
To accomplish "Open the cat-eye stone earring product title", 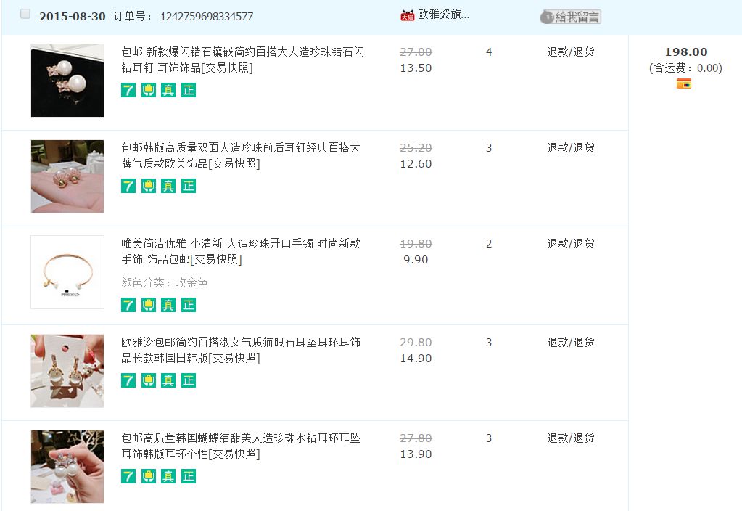I will pyautogui.click(x=240, y=350).
